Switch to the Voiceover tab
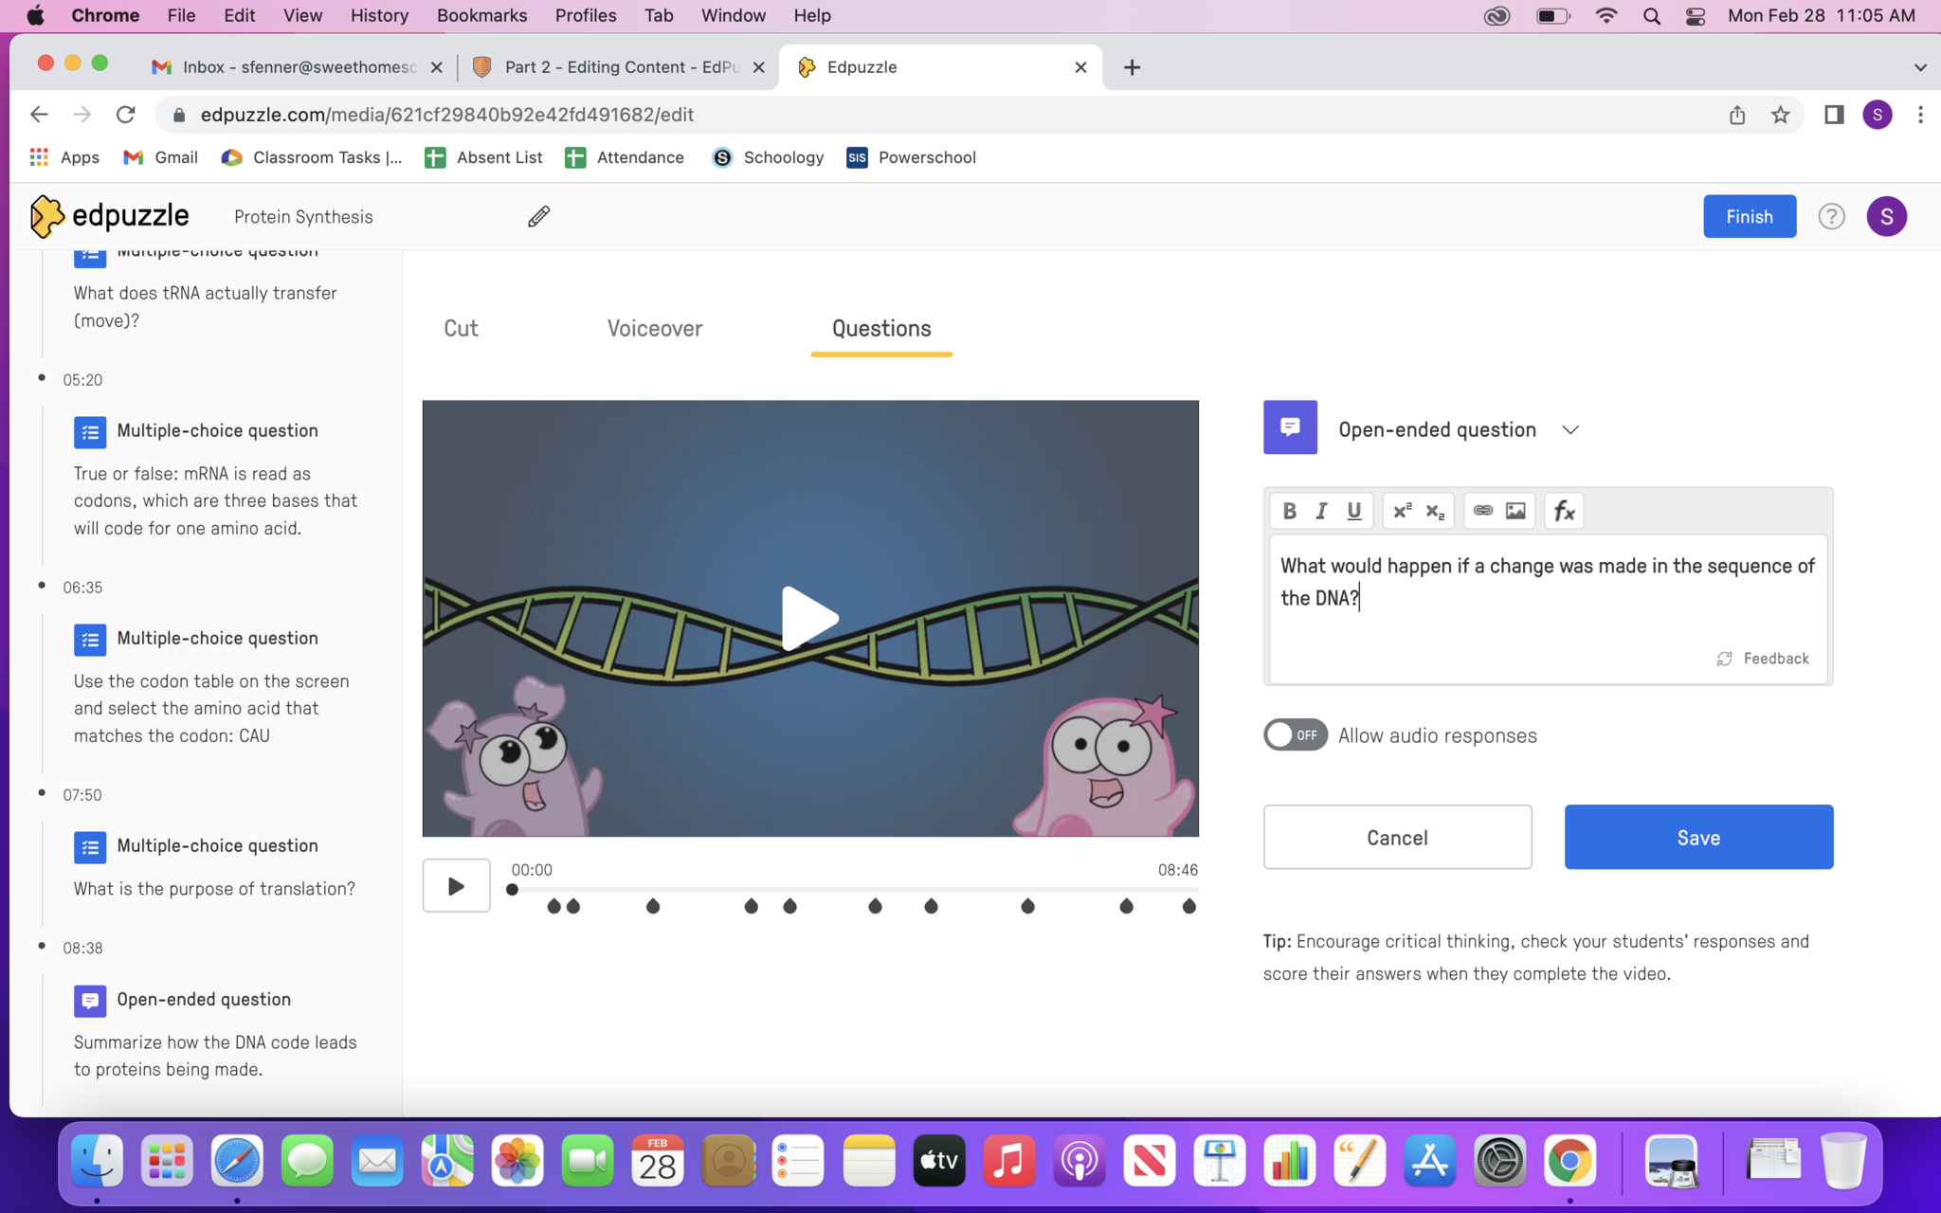 655,329
